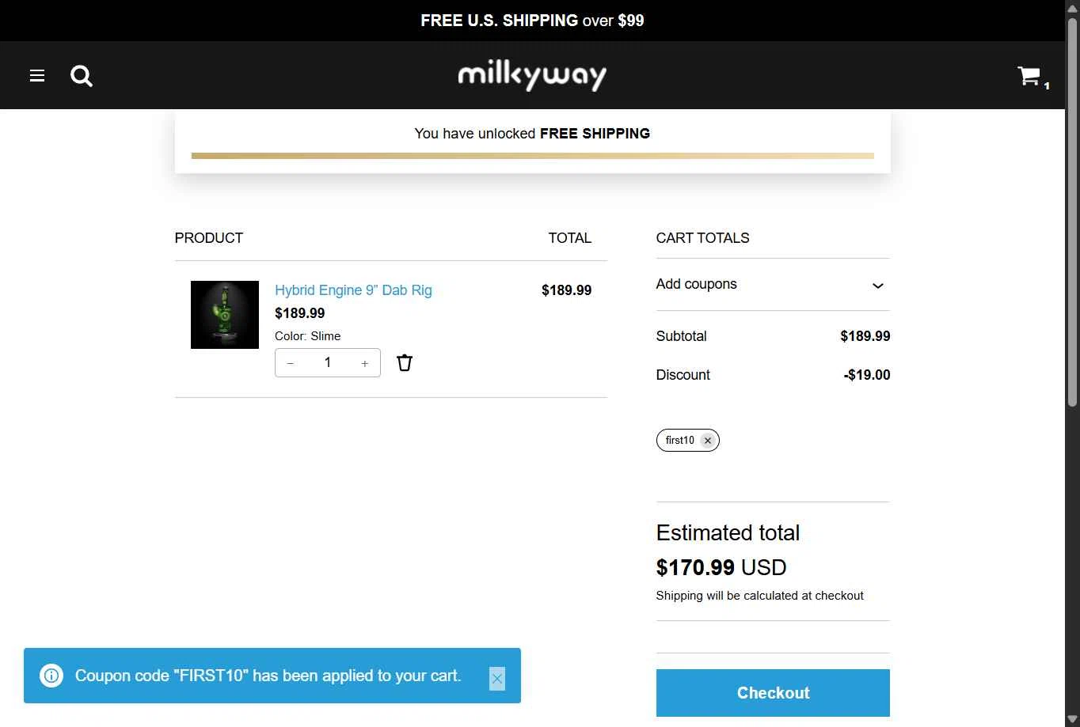The image size is (1080, 727).
Task: Click the free shipping progress bar
Action: (x=533, y=156)
